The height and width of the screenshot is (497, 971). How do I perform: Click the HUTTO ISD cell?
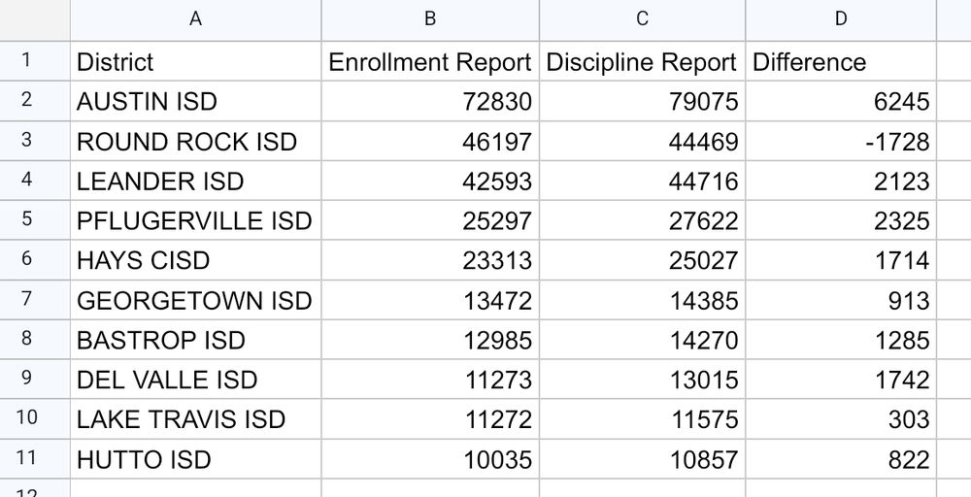[195, 459]
